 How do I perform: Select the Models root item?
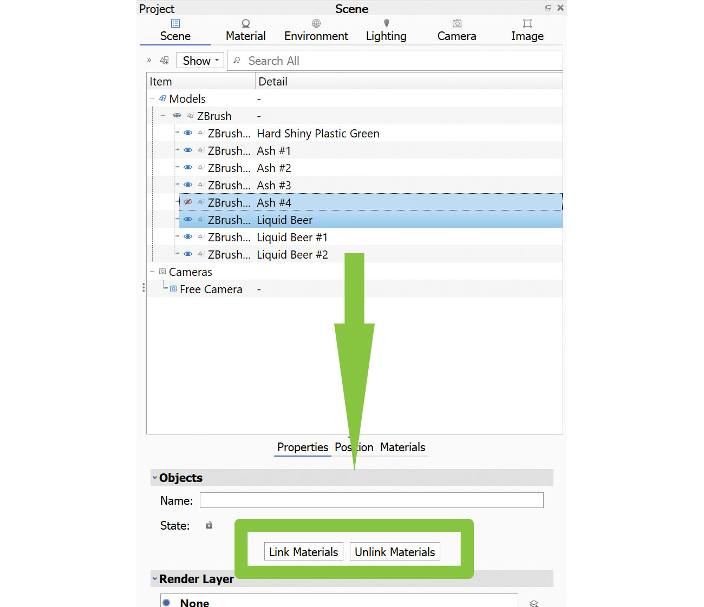[x=187, y=99]
